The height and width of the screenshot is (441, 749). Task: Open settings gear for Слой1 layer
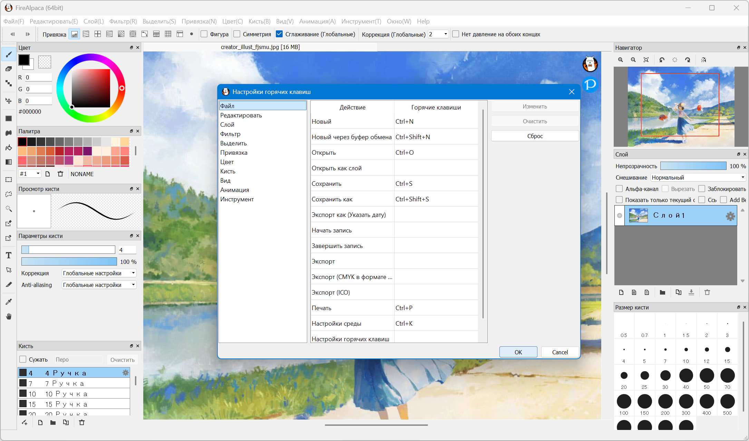(730, 216)
